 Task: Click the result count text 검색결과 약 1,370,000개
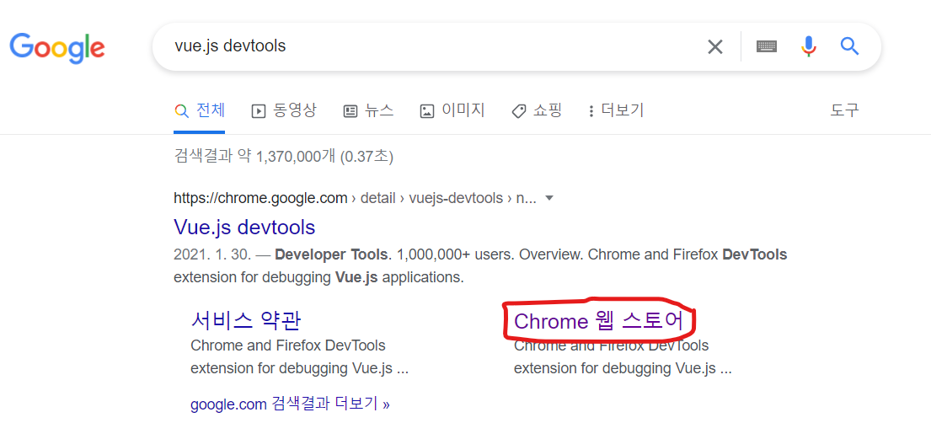(x=284, y=157)
